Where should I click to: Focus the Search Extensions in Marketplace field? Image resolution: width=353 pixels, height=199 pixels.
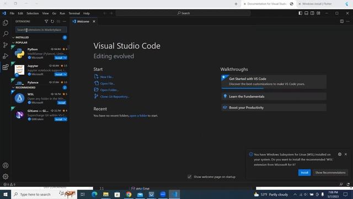pos(41,30)
